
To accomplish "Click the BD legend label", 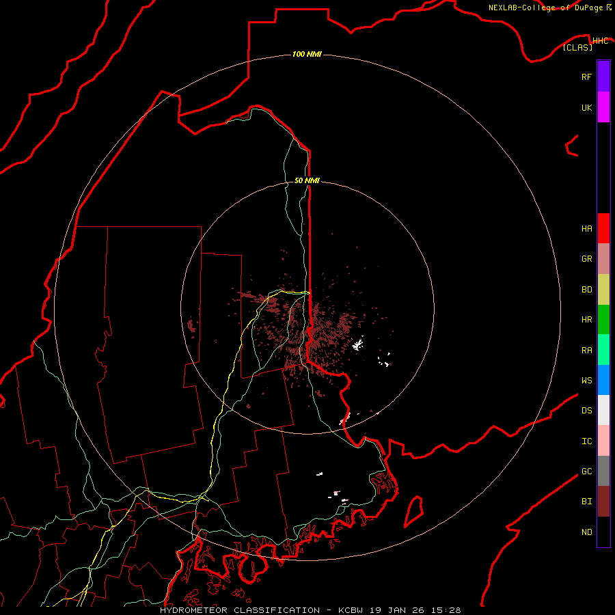I will 586,290.
